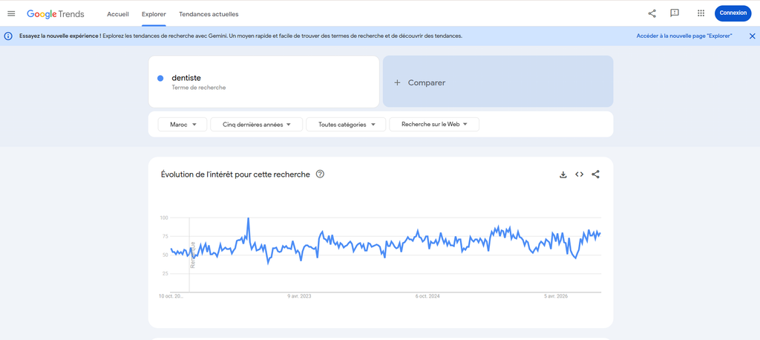This screenshot has width=760, height=340.
Task: Click the chart title 'Évolution de l'intérêt'
Action: click(235, 174)
